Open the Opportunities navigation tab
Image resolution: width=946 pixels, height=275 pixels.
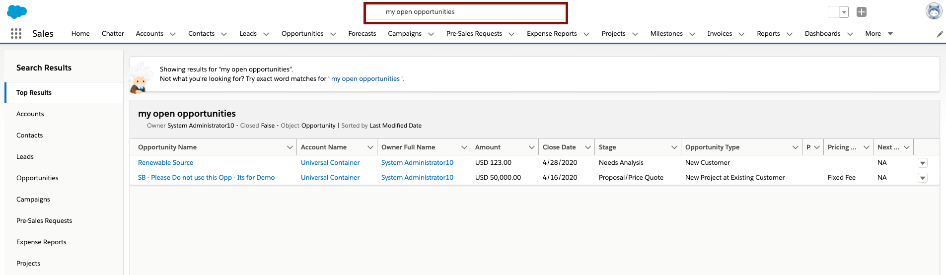pyautogui.click(x=302, y=34)
